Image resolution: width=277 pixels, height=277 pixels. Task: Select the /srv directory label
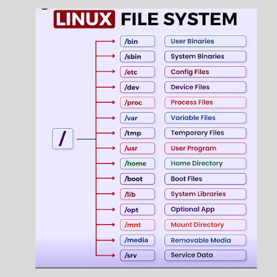(137, 255)
